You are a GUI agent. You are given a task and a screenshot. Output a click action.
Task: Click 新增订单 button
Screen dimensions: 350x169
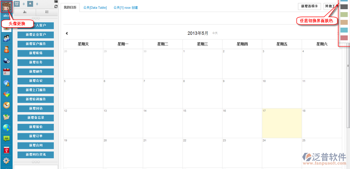[36, 136]
